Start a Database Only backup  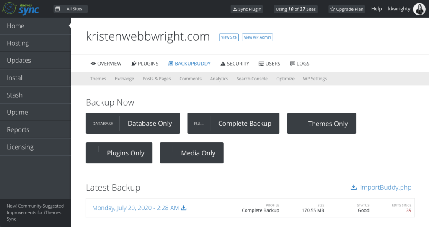(133, 124)
